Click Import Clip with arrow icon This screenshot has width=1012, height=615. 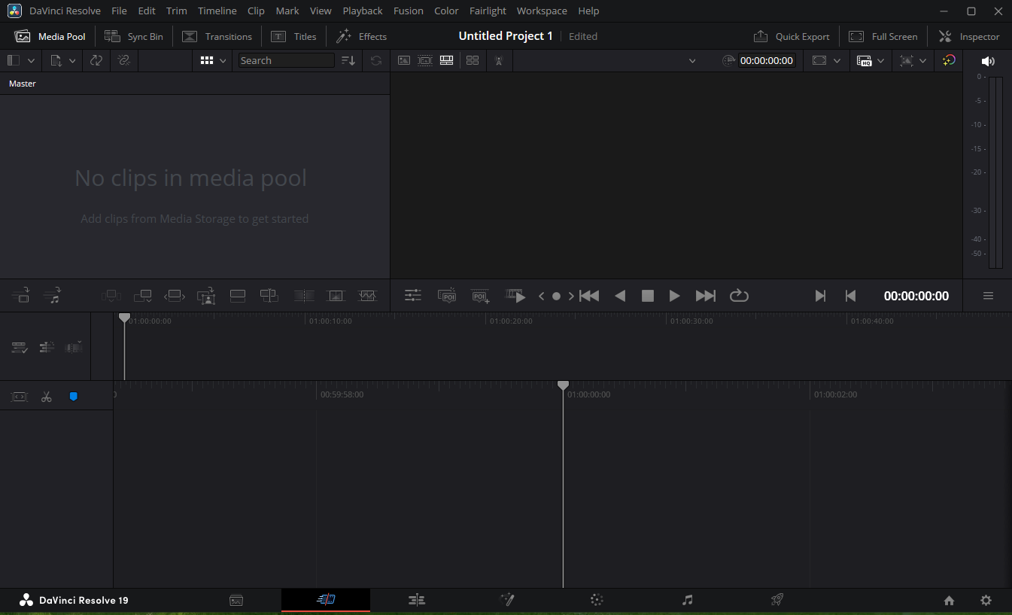(x=21, y=296)
